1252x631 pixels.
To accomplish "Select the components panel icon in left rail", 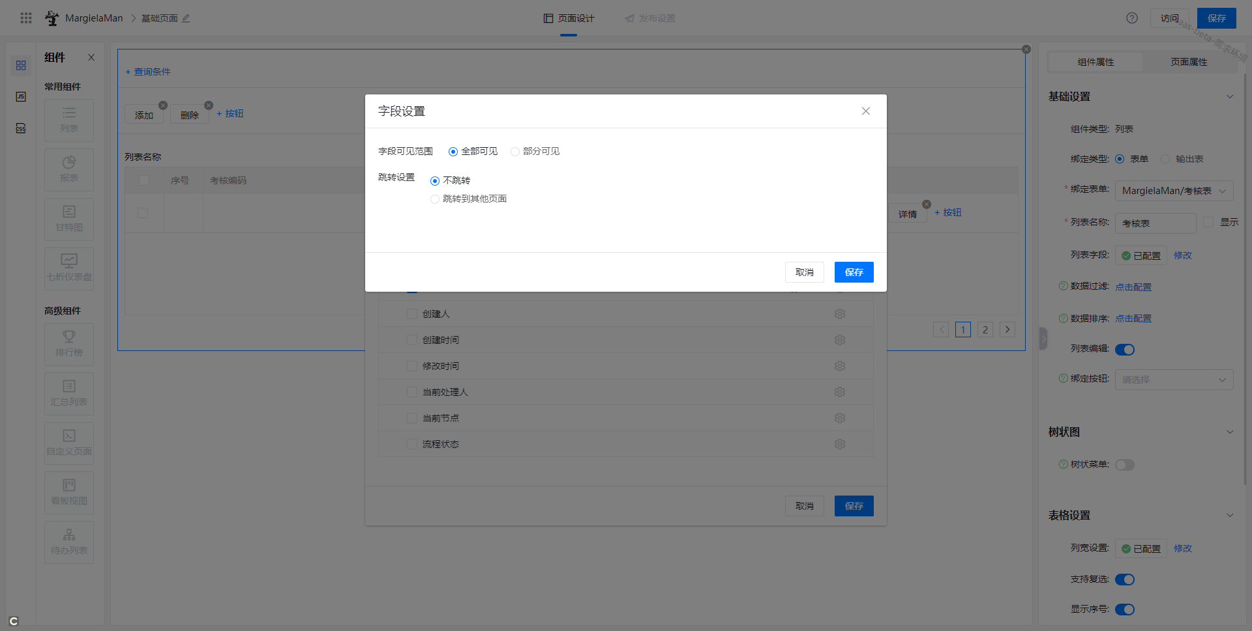I will pyautogui.click(x=21, y=66).
